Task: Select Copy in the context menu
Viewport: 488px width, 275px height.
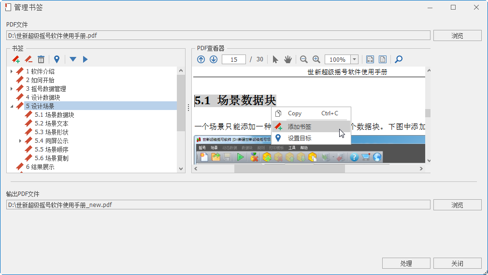Action: [x=311, y=113]
